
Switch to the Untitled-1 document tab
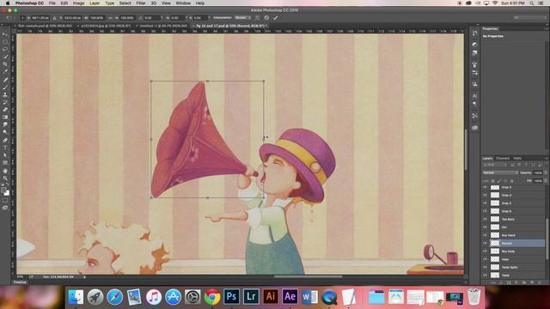coord(163,26)
